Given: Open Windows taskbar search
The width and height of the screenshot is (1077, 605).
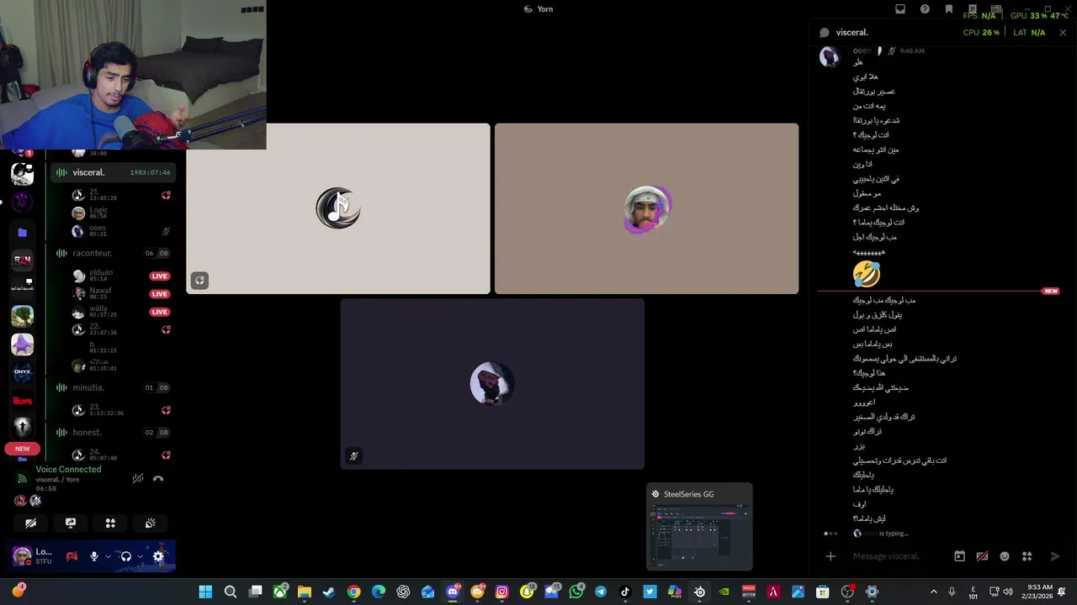Looking at the screenshot, I should click(230, 592).
